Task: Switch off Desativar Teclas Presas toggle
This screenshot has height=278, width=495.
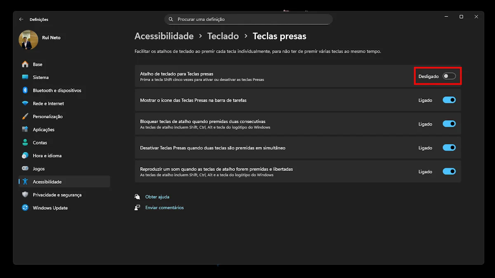Action: (x=449, y=148)
